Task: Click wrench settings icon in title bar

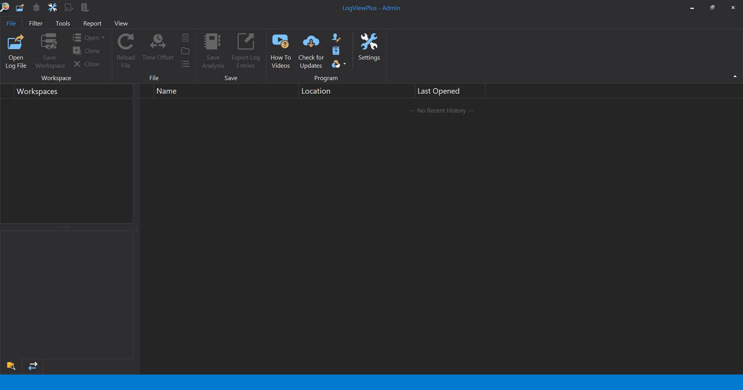Action: (x=52, y=7)
